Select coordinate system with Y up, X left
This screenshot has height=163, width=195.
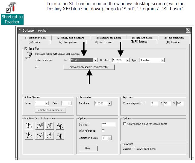pos(49,126)
